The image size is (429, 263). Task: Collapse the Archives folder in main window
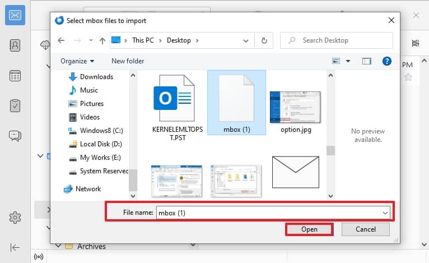pos(58,246)
